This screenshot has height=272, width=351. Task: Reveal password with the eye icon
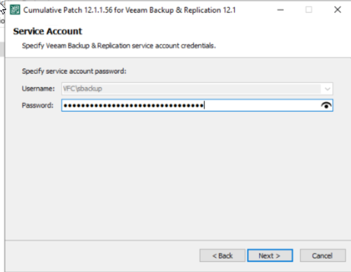click(326, 105)
